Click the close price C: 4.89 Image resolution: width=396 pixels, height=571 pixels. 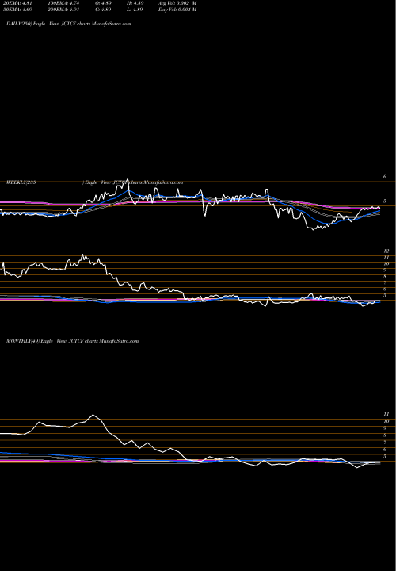click(104, 10)
